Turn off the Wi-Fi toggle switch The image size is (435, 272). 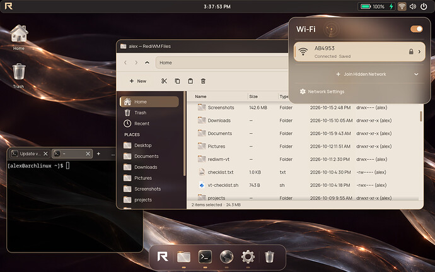[x=416, y=29]
